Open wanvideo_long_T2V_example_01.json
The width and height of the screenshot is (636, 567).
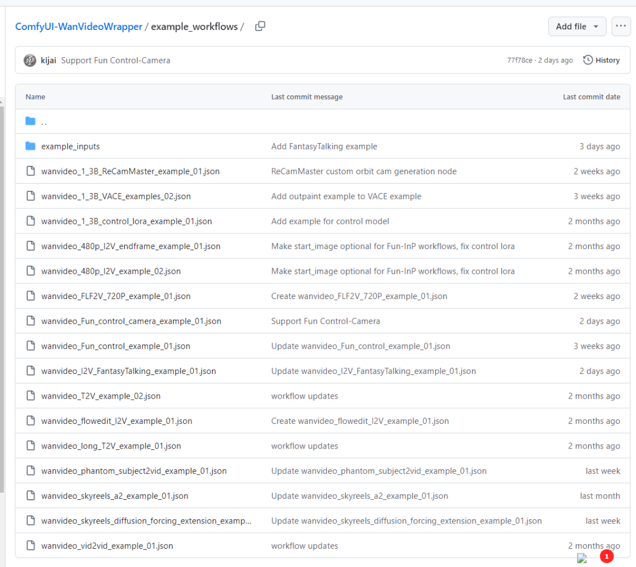coord(111,446)
